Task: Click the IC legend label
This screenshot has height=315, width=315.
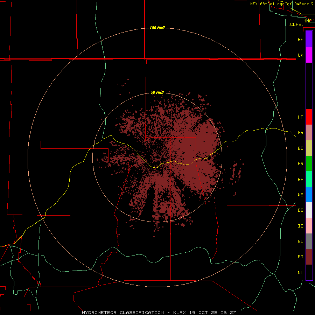Action: (x=300, y=226)
